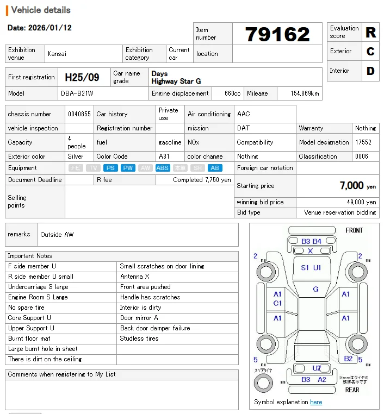Click the rear-right wheel in car diagram

coord(357,344)
